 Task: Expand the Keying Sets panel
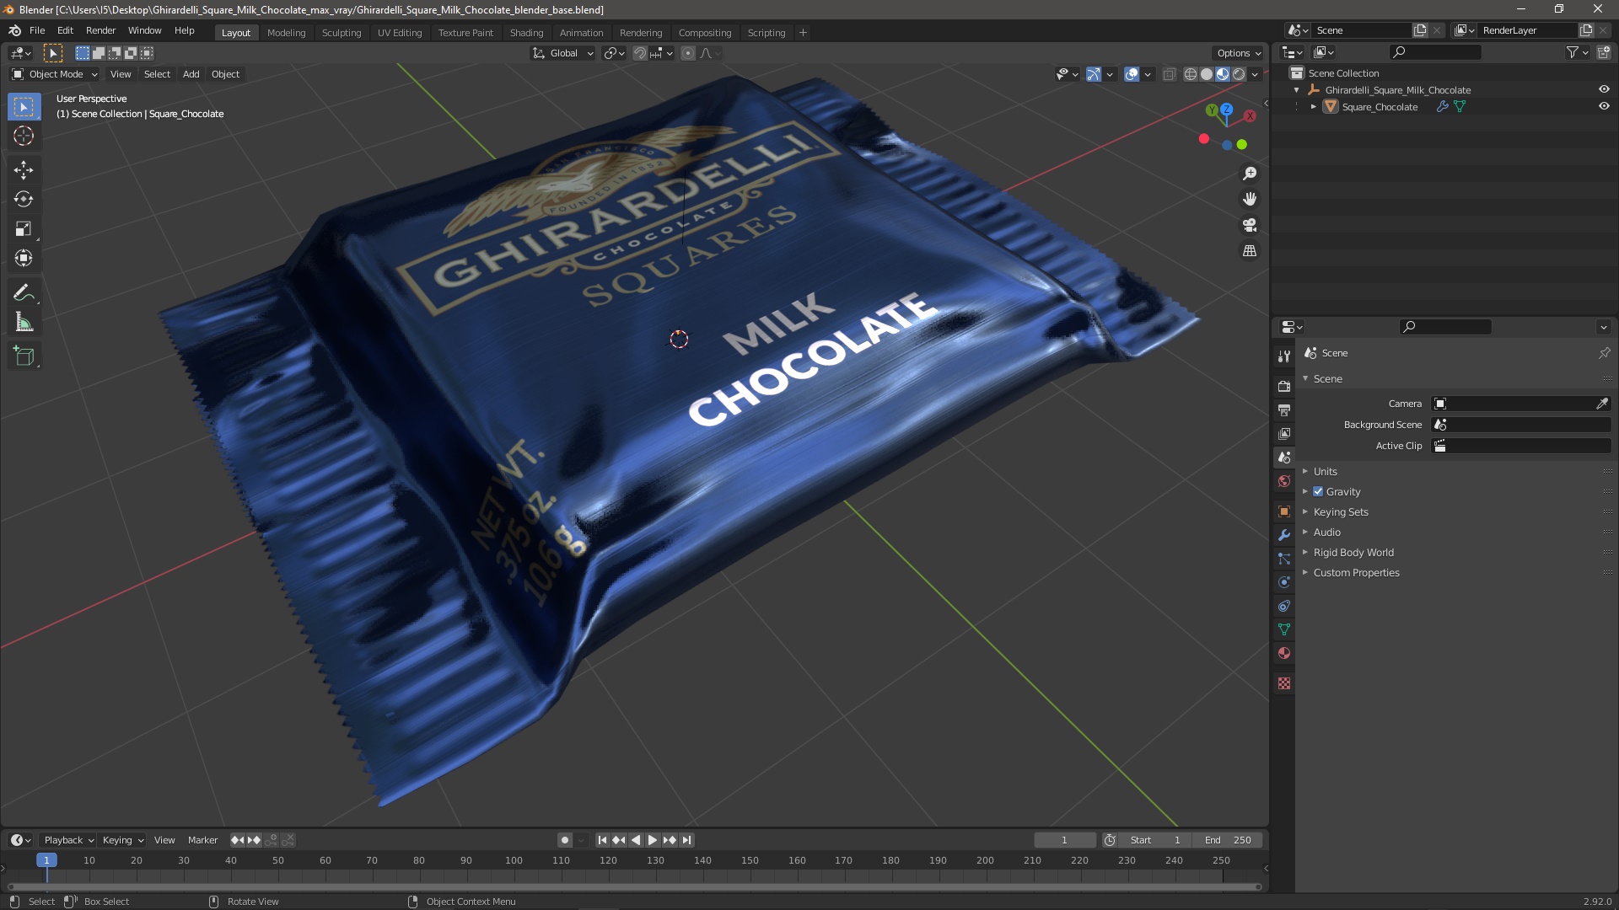(x=1340, y=512)
